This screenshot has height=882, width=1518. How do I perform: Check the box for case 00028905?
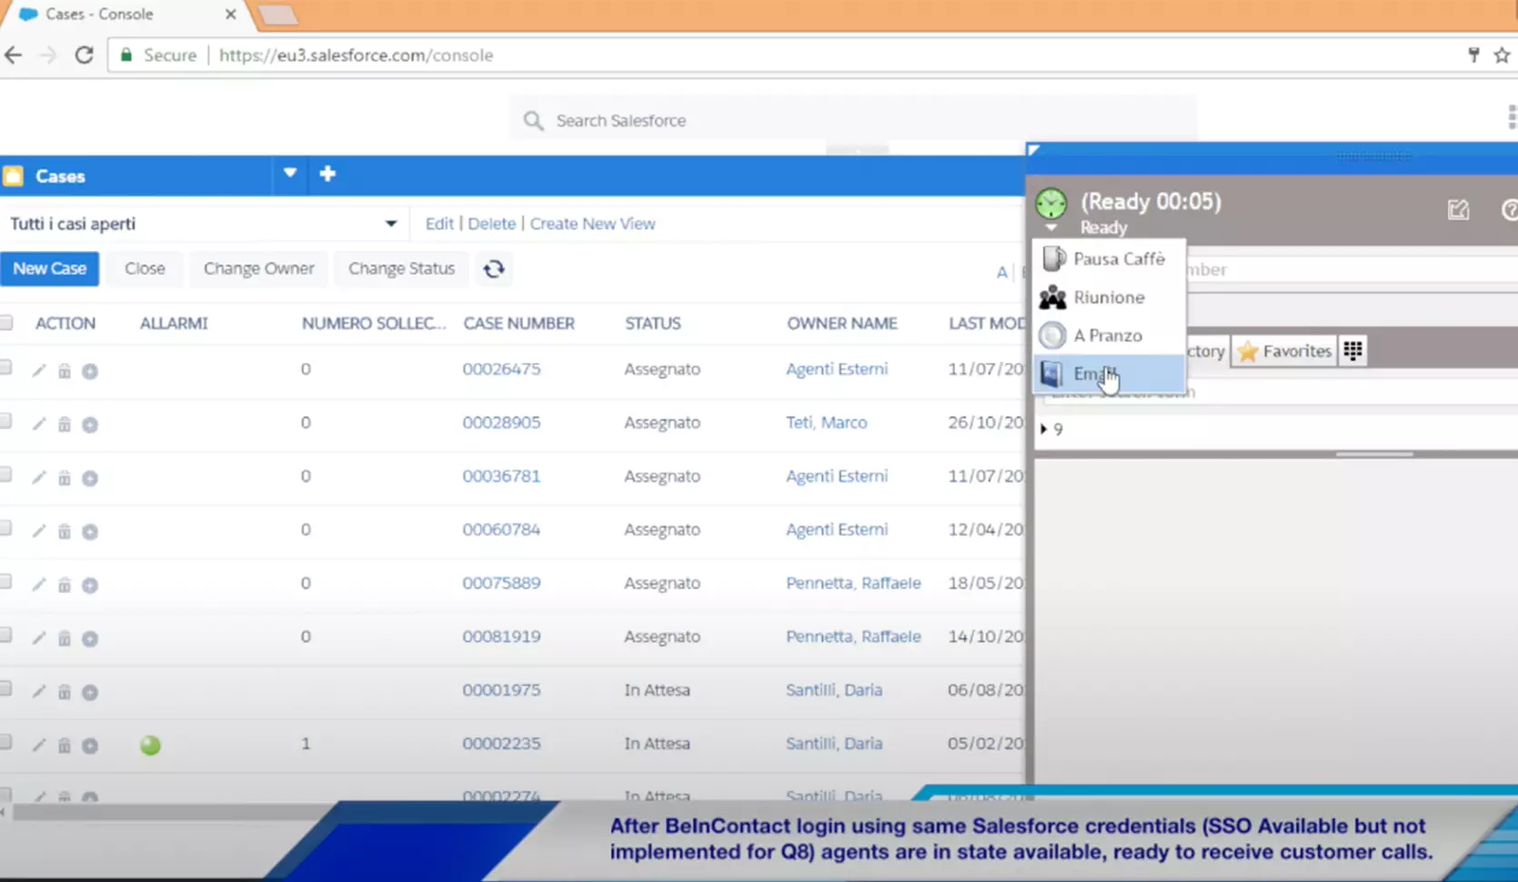point(5,421)
